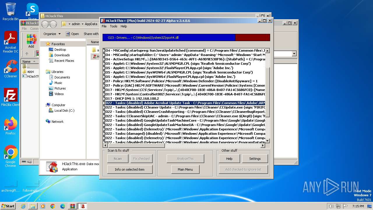Viewport: 373px width, 210px height.
Task: Check O17 DHCP DNS 192.168.100.2 entry
Action: (104, 99)
